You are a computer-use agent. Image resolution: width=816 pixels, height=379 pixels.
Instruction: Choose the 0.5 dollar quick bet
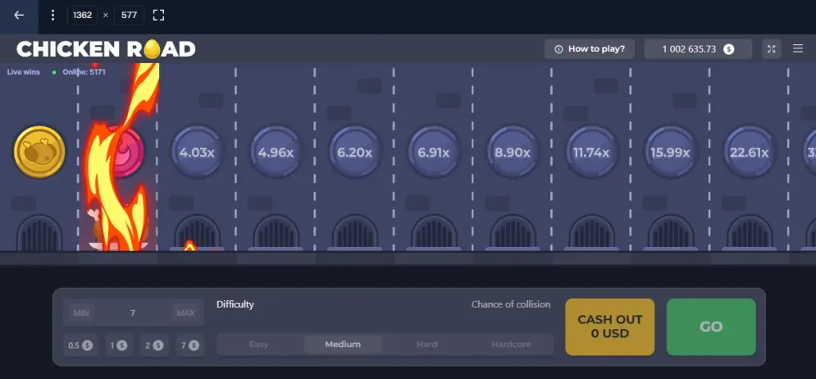point(80,345)
